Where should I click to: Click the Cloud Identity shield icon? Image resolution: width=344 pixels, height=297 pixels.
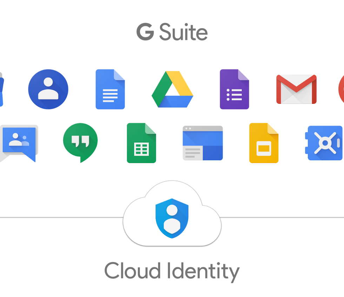coord(172,218)
